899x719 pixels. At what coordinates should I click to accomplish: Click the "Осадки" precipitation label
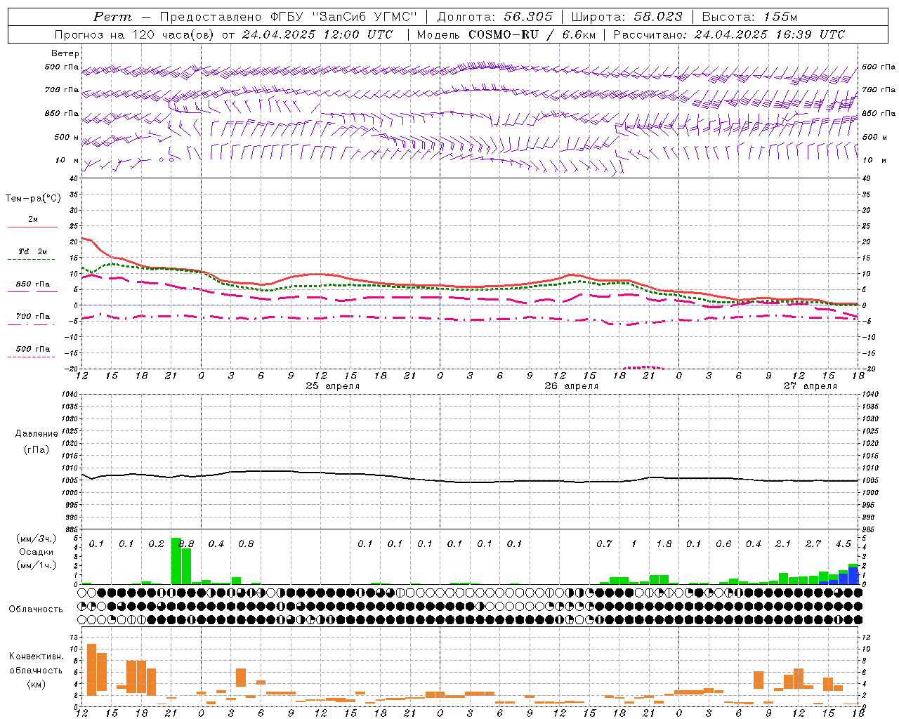(36, 552)
